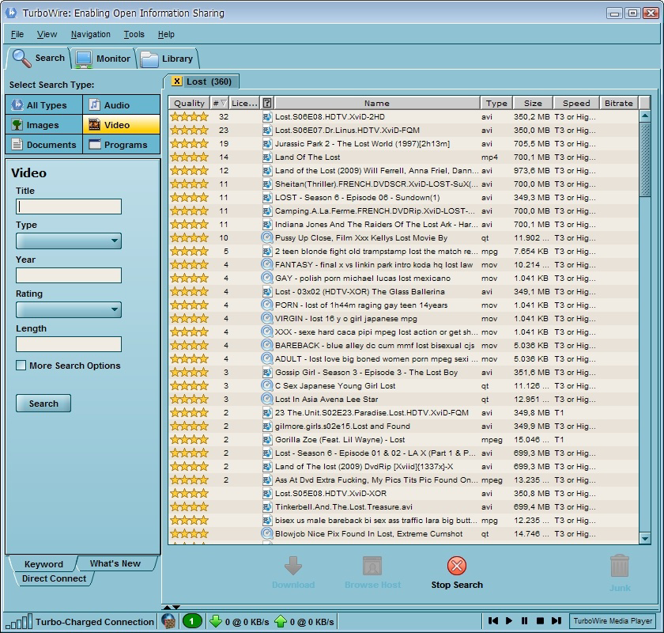
Task: Sort results by Size column header
Action: (x=533, y=103)
